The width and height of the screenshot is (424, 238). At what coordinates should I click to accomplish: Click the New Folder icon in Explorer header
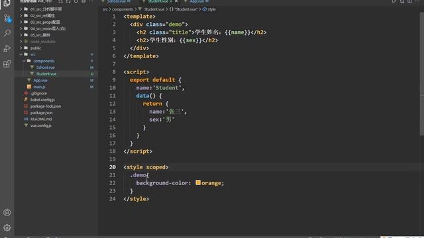[68, 1]
